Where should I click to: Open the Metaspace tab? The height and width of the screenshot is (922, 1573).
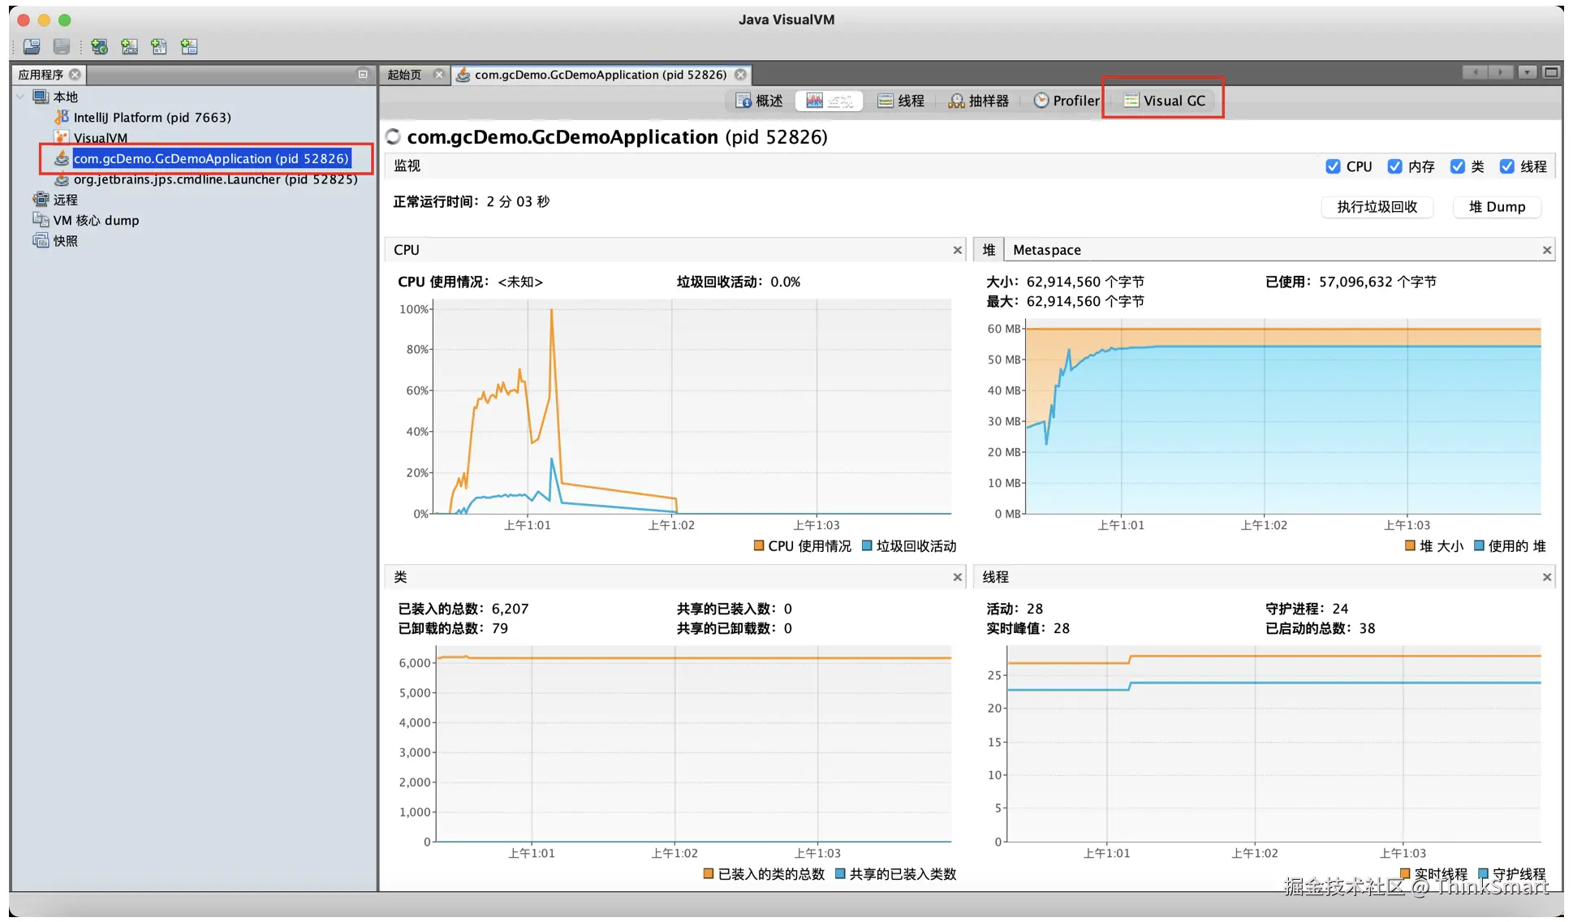1046,250
